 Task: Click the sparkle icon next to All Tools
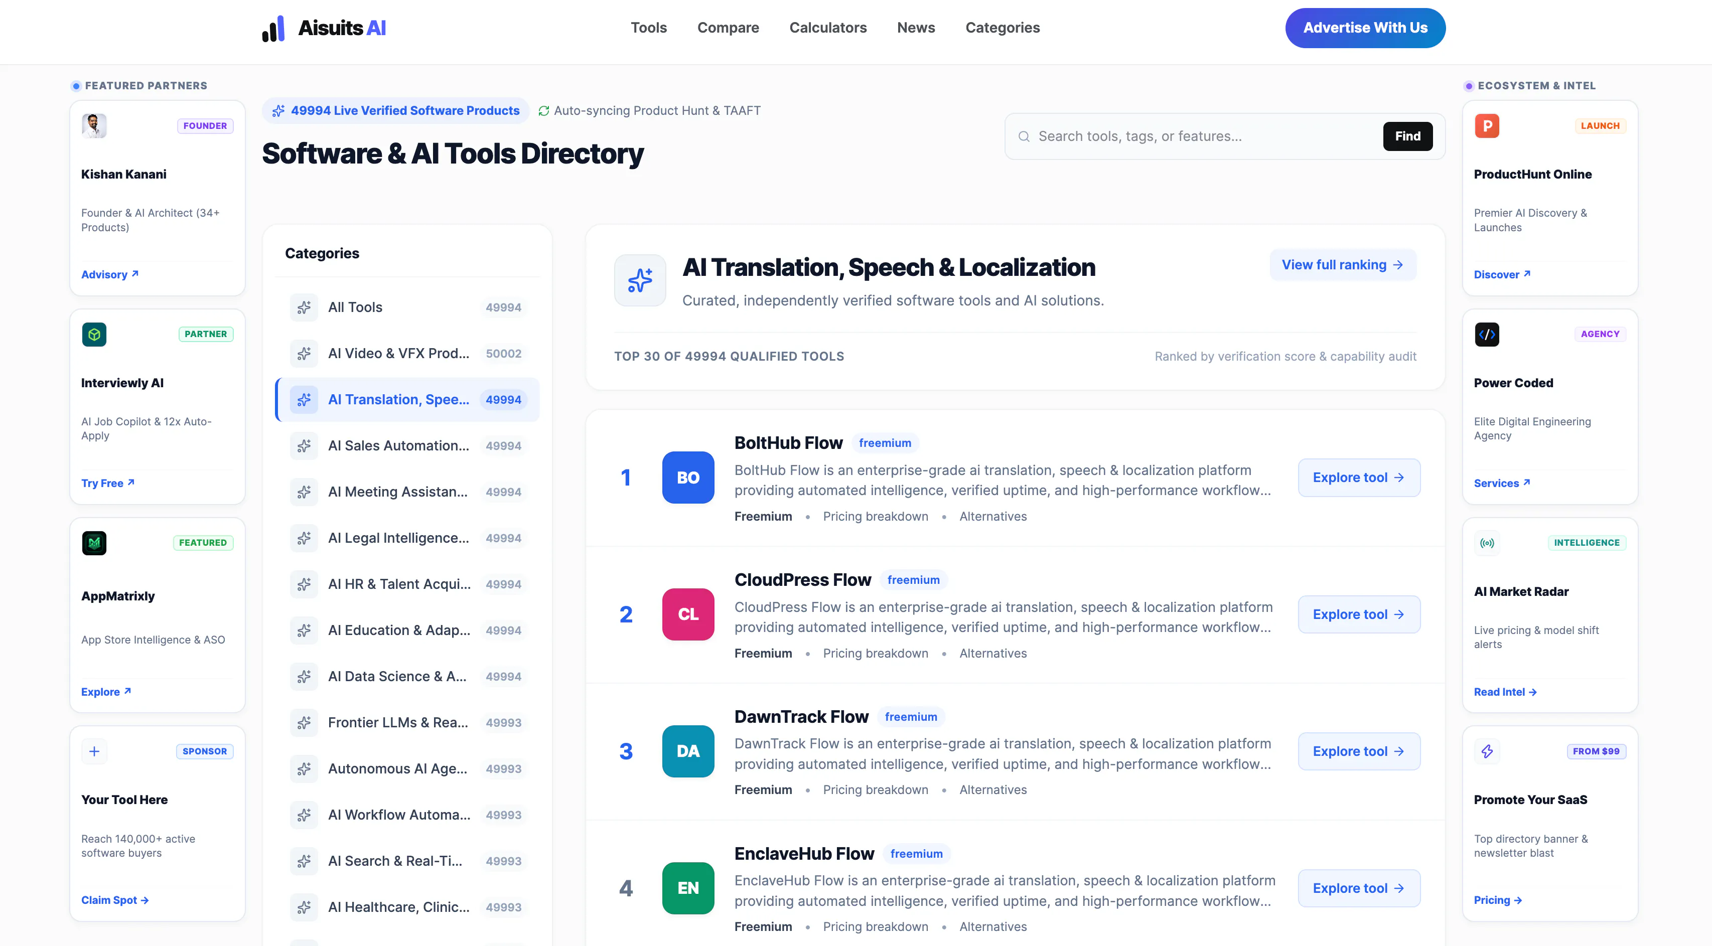point(304,307)
